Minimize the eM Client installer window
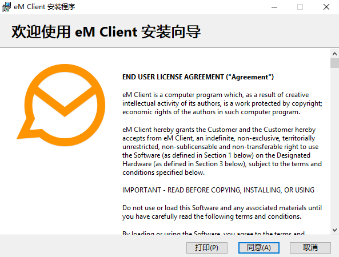Image resolution: width=339 pixels, height=257 pixels. coord(274,7)
